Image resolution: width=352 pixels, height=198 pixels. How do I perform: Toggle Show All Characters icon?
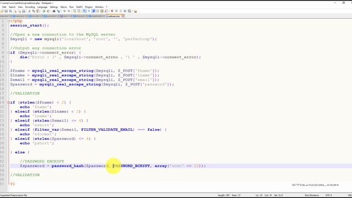pos(89,11)
